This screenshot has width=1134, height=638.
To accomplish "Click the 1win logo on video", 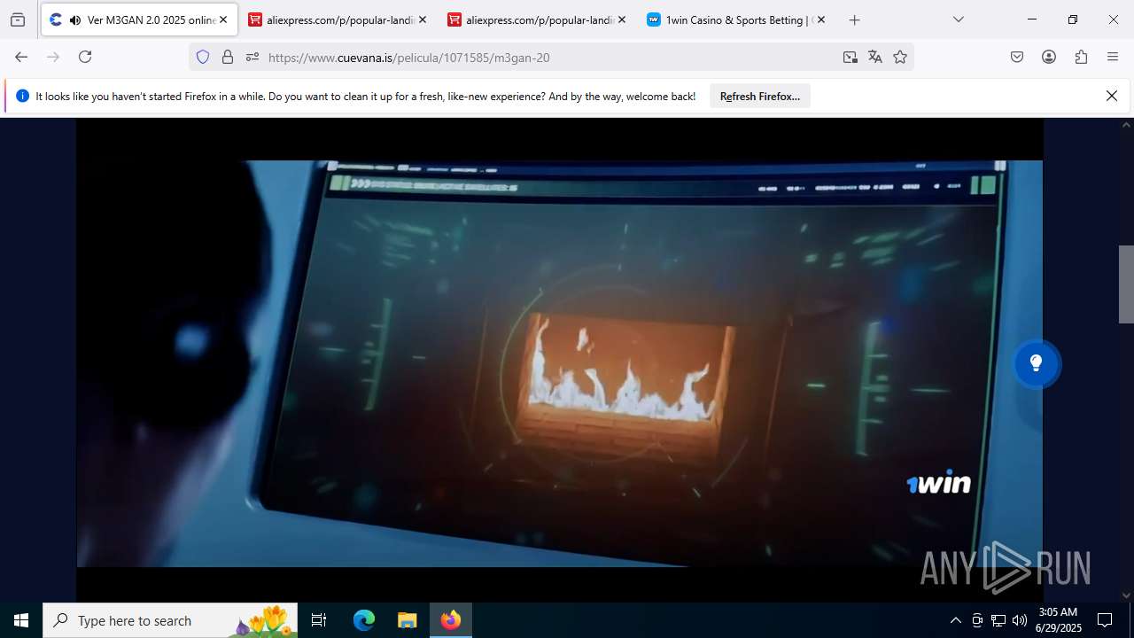I will coord(939,483).
